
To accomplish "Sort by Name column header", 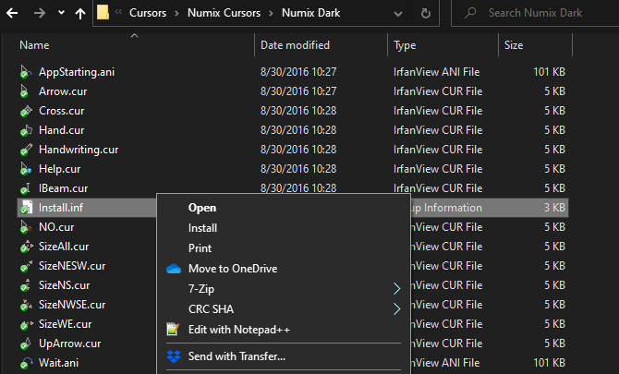I will point(34,45).
